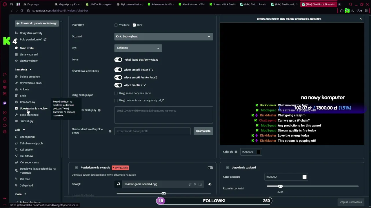
Task: Tick the YouTube platform checkbox
Action: click(116, 25)
